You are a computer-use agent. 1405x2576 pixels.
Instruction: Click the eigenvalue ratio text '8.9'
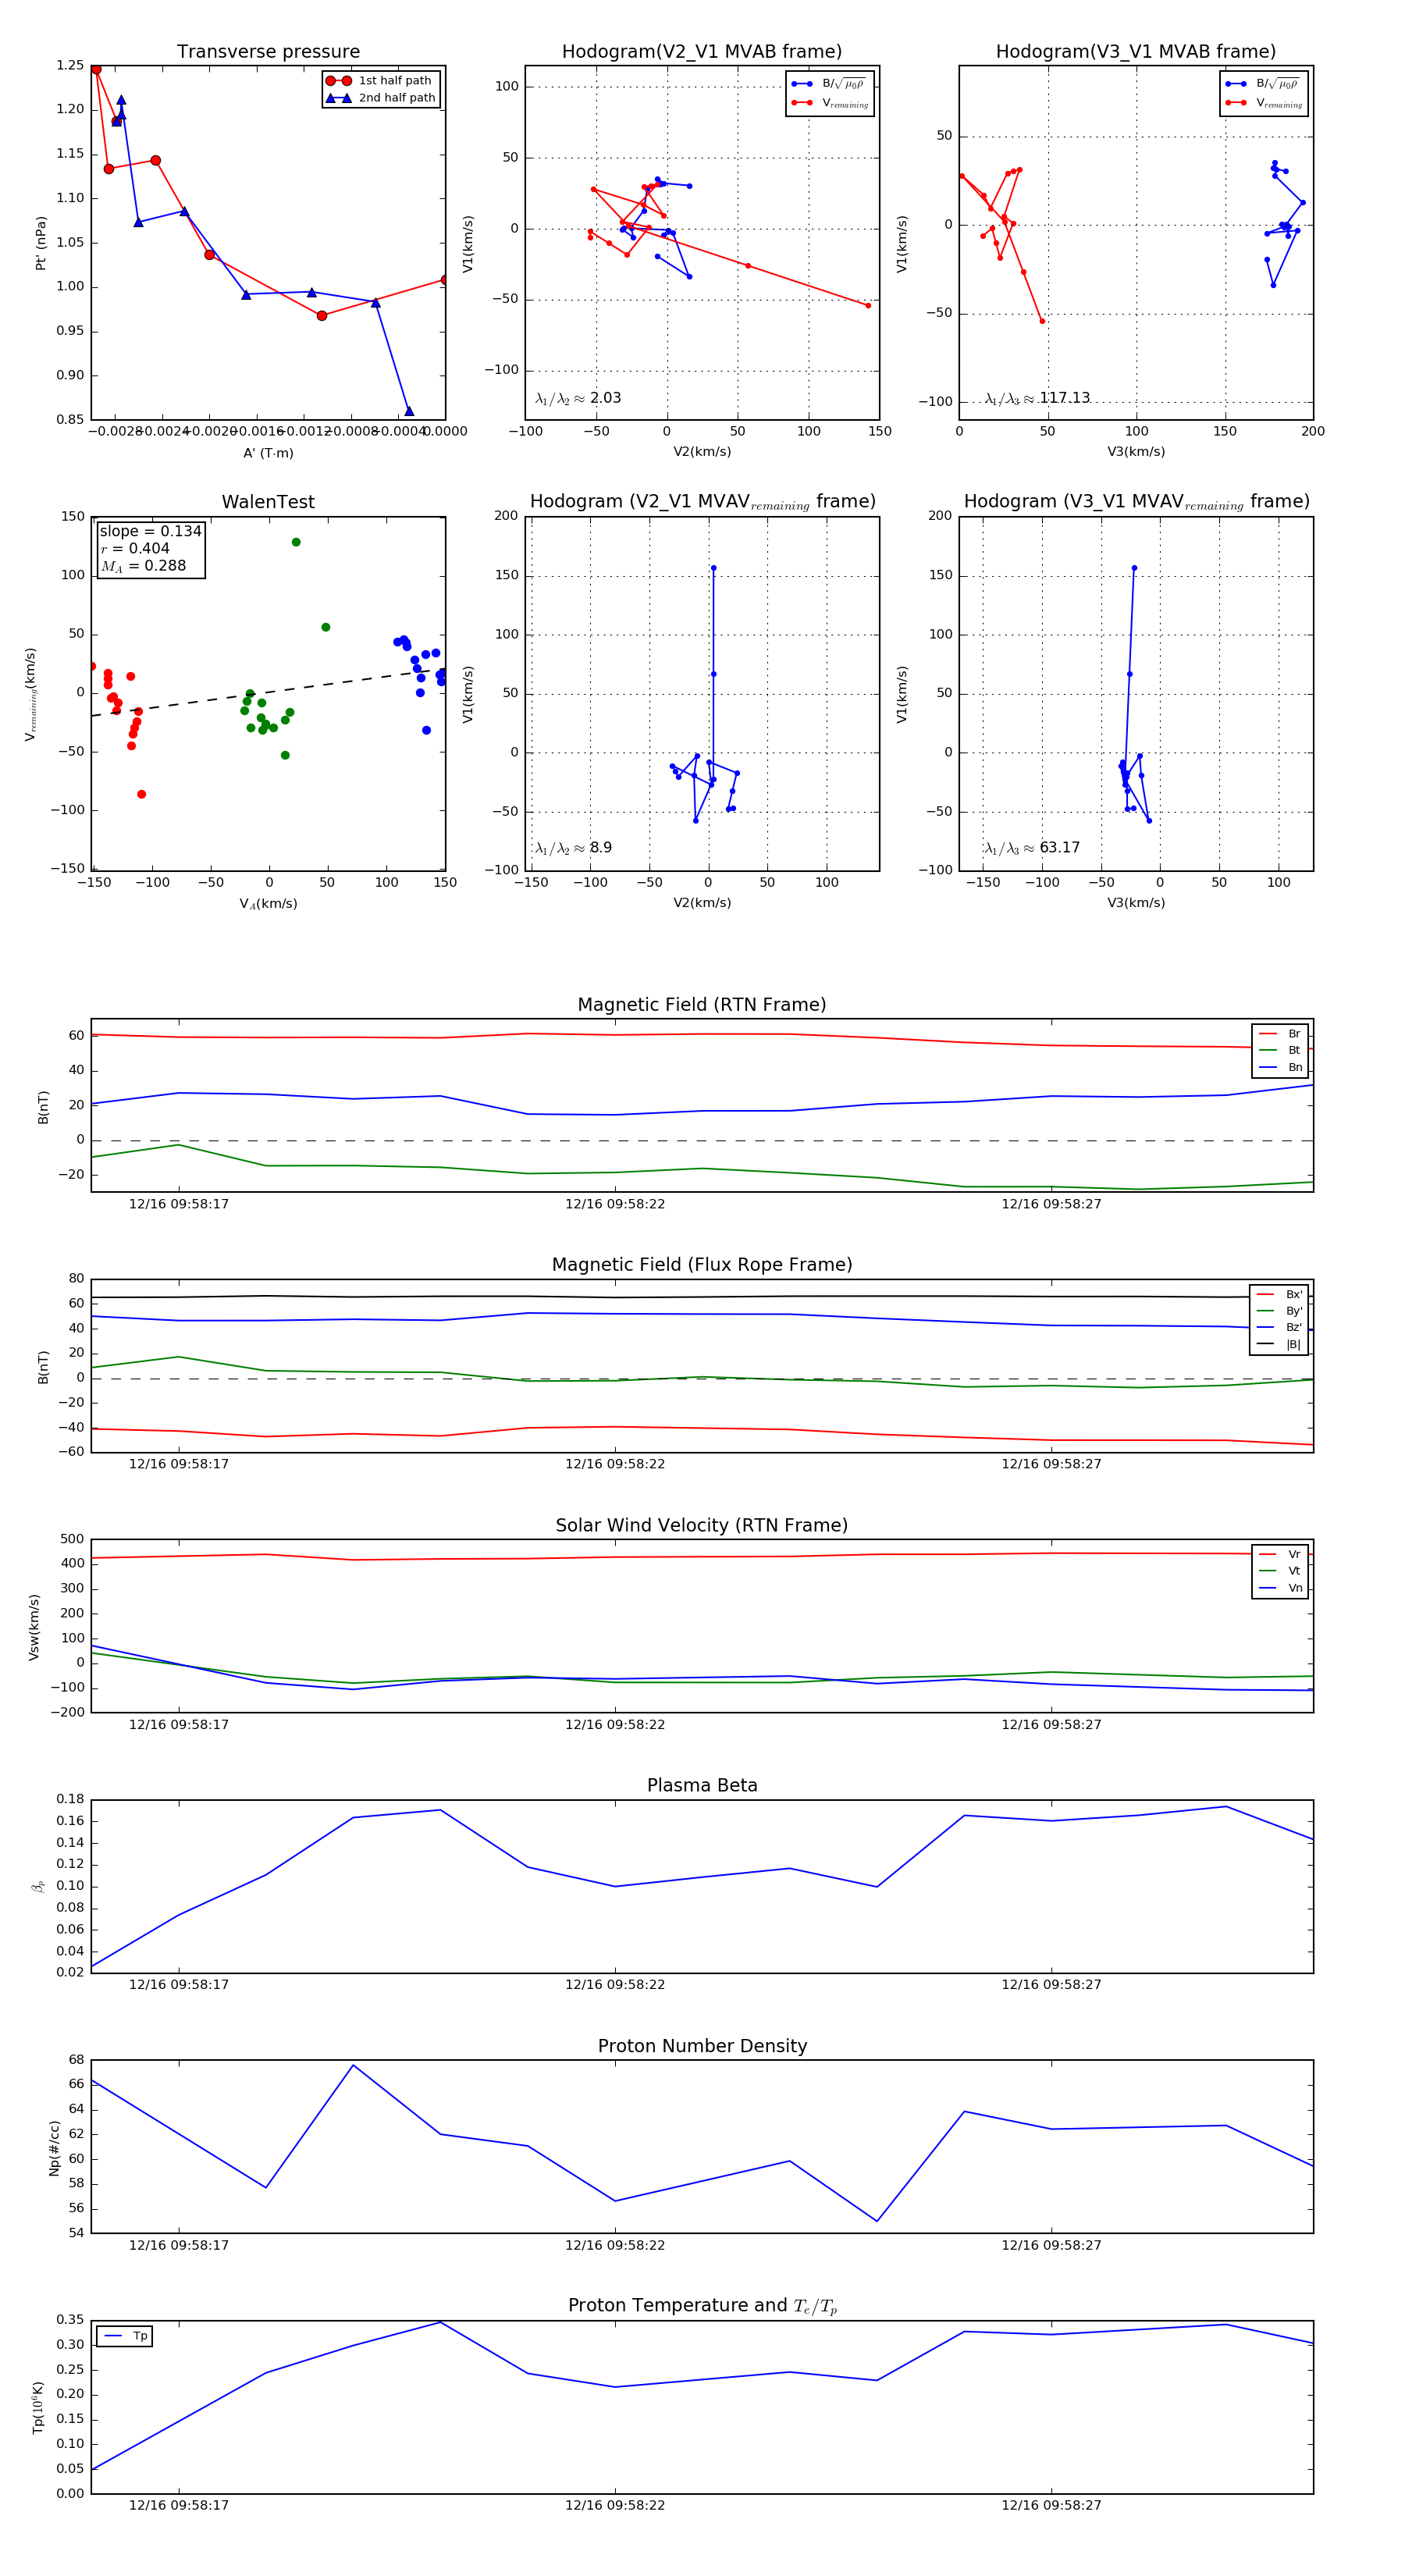(600, 848)
